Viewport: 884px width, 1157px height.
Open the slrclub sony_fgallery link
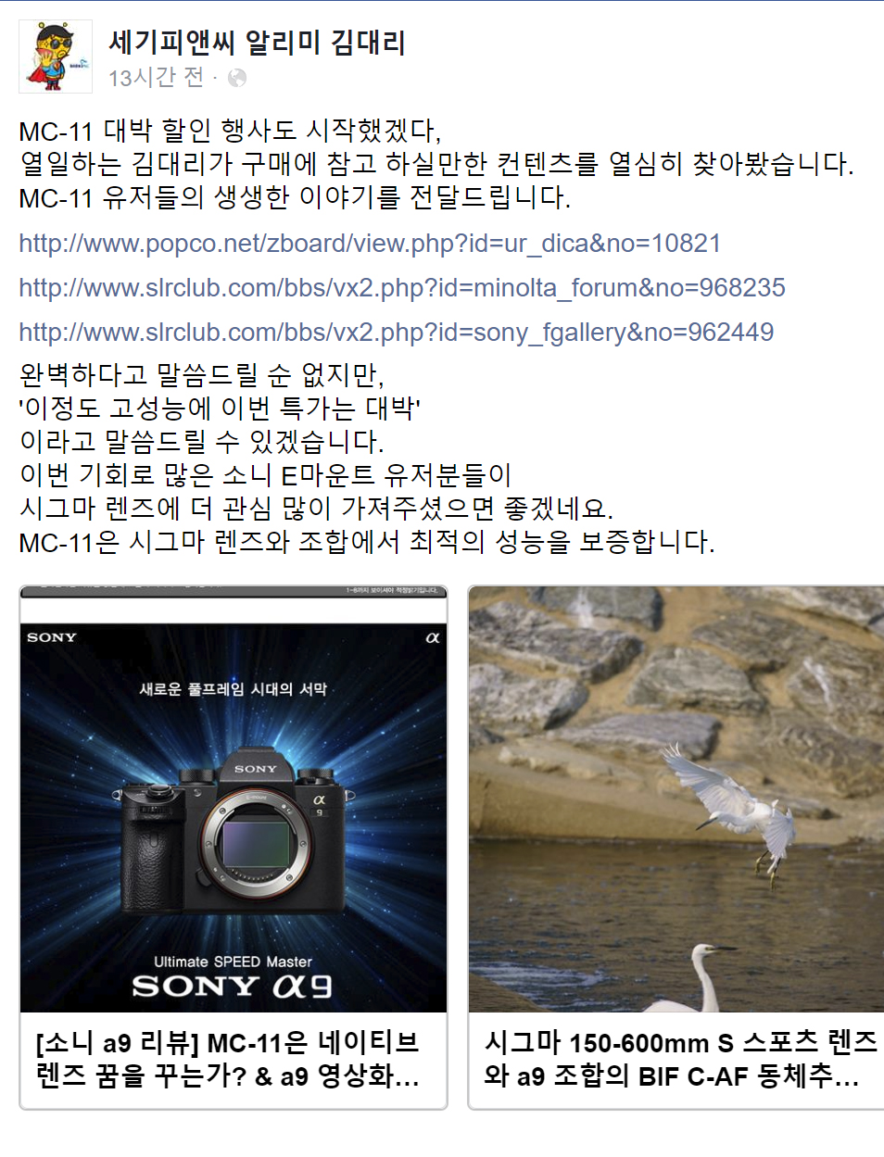(x=397, y=333)
